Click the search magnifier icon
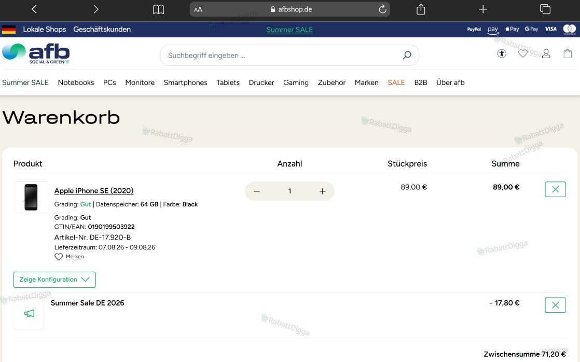 pos(407,55)
